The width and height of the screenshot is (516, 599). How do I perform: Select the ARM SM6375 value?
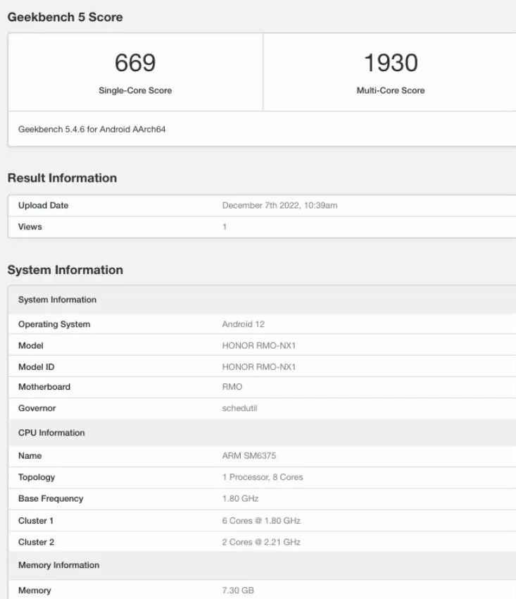click(x=248, y=456)
